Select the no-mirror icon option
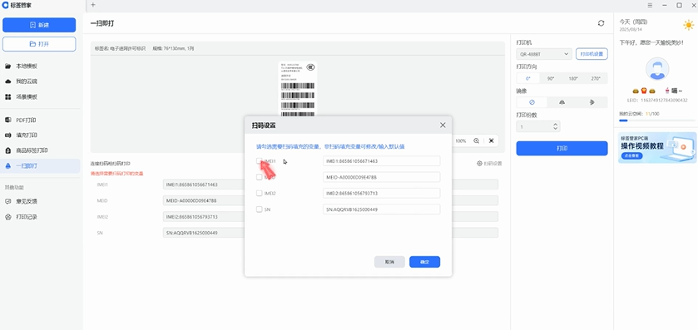 (x=532, y=102)
